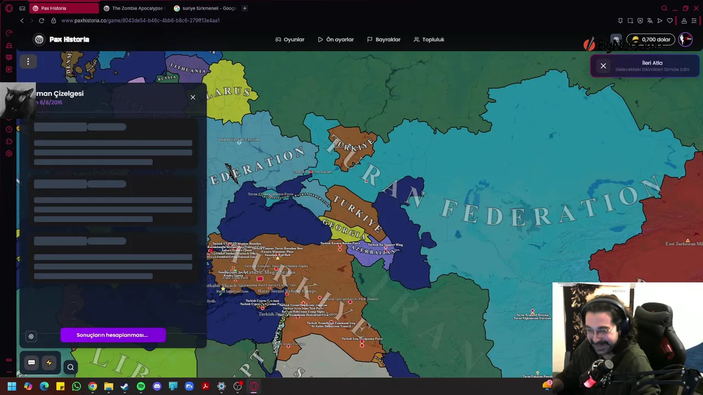Open GX sidebar settings gear icon
The height and width of the screenshot is (395, 703).
[9, 154]
